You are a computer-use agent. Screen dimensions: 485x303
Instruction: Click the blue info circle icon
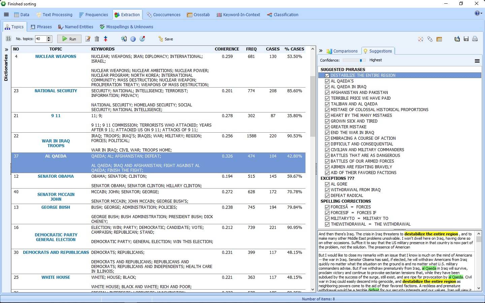pos(133,39)
